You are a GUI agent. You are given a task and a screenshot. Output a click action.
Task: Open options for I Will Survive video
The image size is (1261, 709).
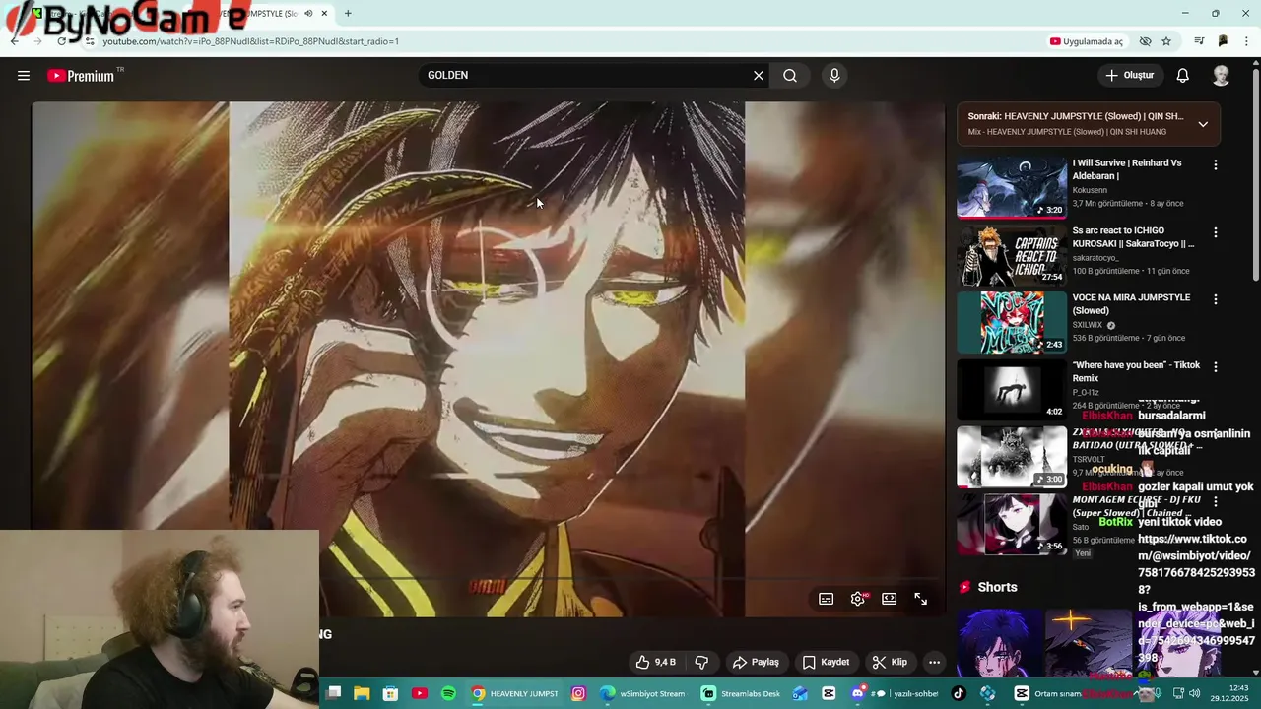[1216, 165]
